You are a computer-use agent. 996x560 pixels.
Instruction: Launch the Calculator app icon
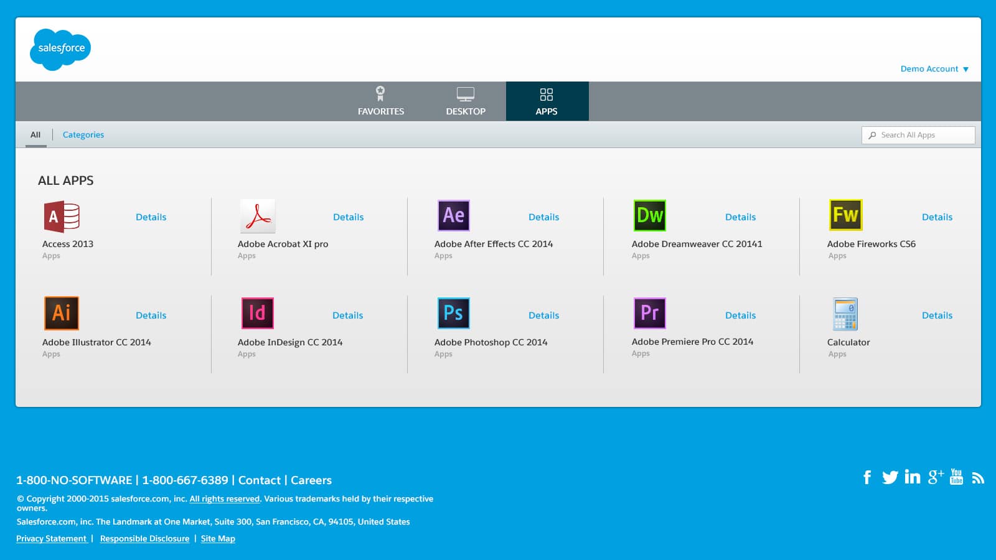point(845,314)
